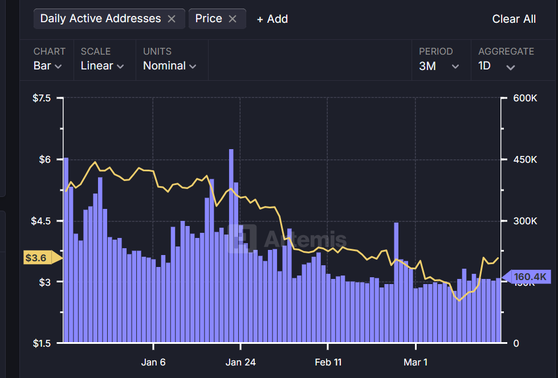Image resolution: width=558 pixels, height=378 pixels.
Task: Click the tall spike bar before Mar 1
Action: tap(396, 282)
